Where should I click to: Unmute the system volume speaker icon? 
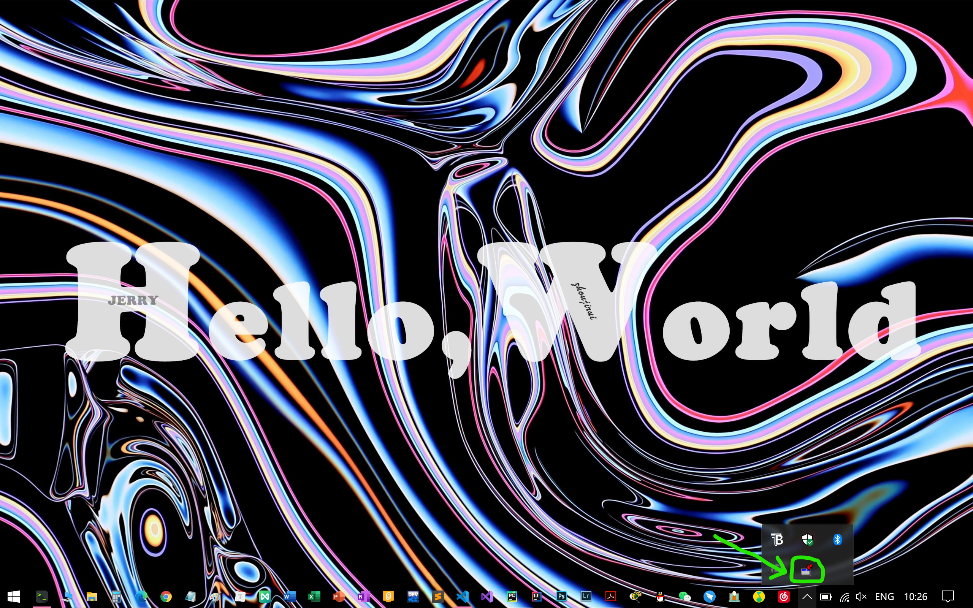(861, 597)
